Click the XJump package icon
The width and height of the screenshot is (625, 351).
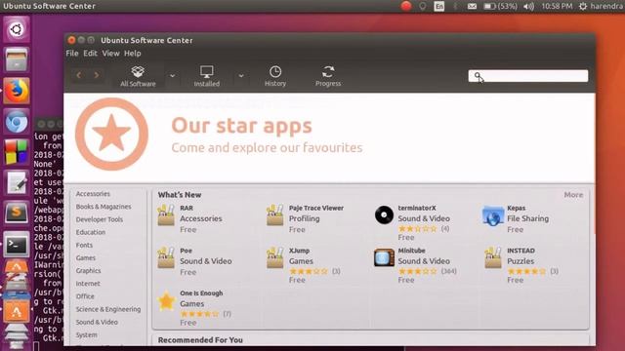(275, 257)
